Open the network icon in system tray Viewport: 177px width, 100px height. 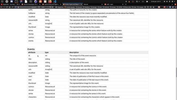tap(164, 1)
